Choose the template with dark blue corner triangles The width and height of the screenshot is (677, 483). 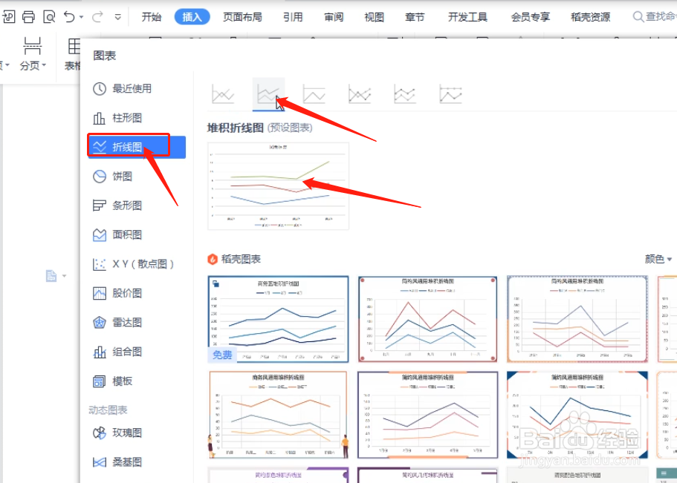(x=577, y=415)
